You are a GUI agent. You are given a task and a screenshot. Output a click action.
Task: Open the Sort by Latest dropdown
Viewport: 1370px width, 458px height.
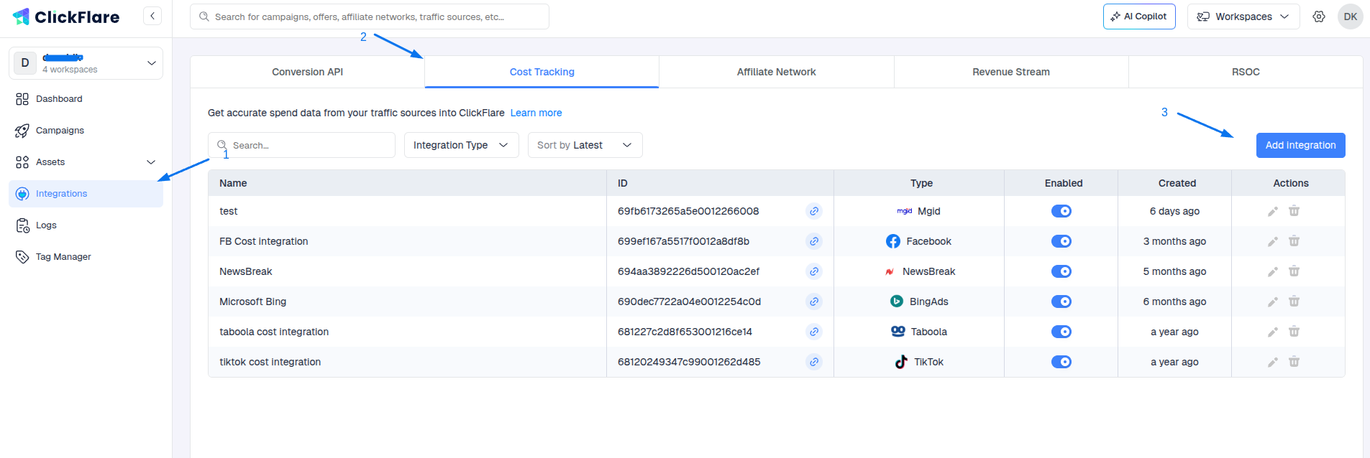[x=585, y=145]
